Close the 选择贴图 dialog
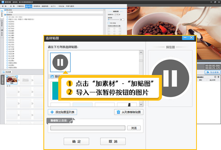Screen dimensions: 221x150 [191, 38]
